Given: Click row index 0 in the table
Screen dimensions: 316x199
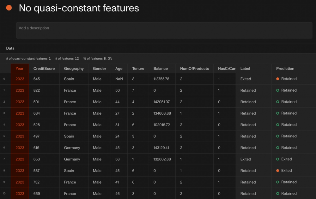Looking at the screenshot, I should [5, 79].
